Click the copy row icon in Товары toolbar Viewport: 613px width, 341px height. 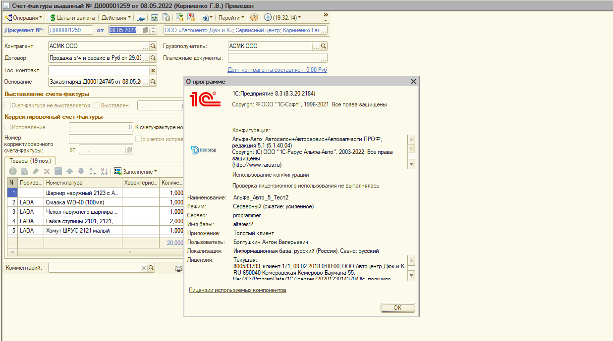[24, 171]
